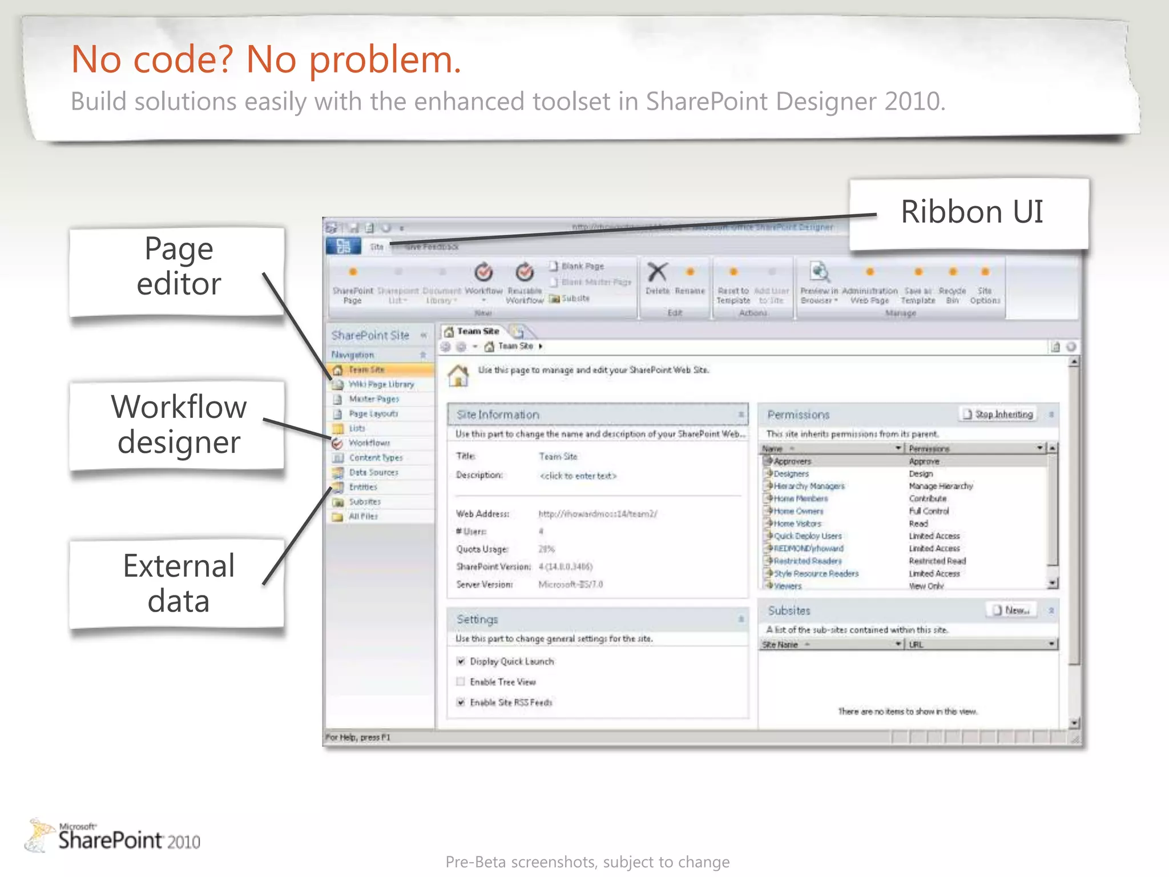Collapse the Permissions panel
Viewport: 1169px width, 877px height.
pyautogui.click(x=1051, y=415)
